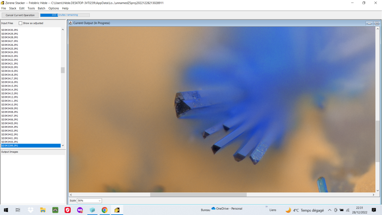The width and height of the screenshot is (382, 215).
Task: Click the image horizontal scroll-right arrow
Action: pyautogui.click(x=373, y=195)
